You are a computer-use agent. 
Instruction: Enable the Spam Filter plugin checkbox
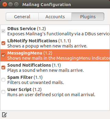(x=3, y=80)
